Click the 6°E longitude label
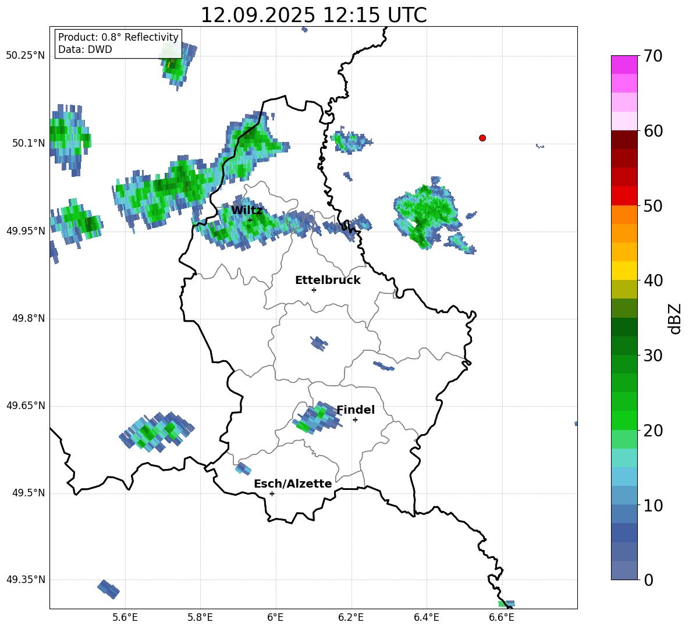Image resolution: width=689 pixels, height=629 pixels. click(275, 617)
